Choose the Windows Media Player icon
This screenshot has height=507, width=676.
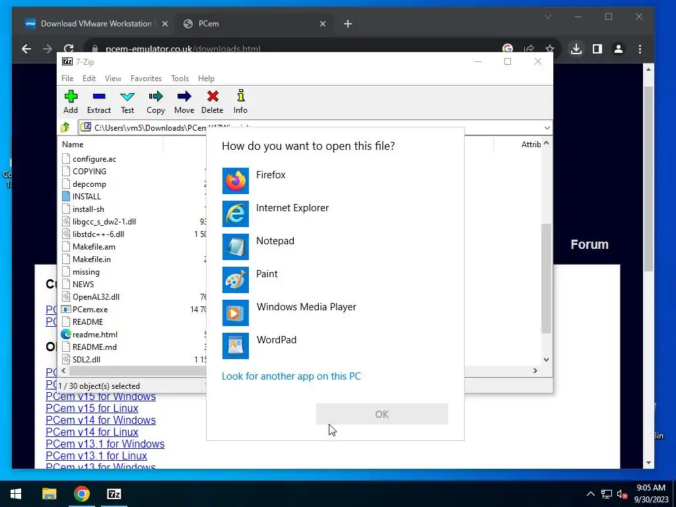[x=236, y=313]
